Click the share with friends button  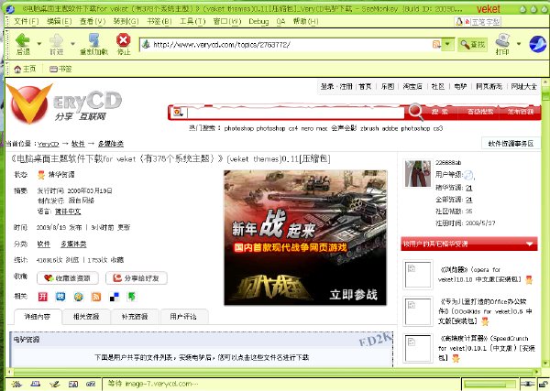point(137,278)
